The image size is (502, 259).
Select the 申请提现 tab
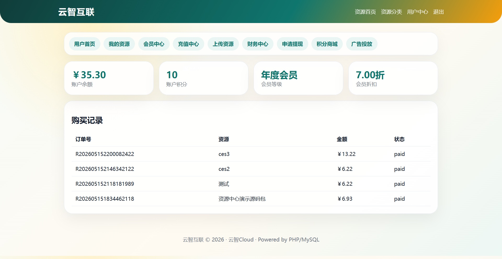pyautogui.click(x=293, y=44)
